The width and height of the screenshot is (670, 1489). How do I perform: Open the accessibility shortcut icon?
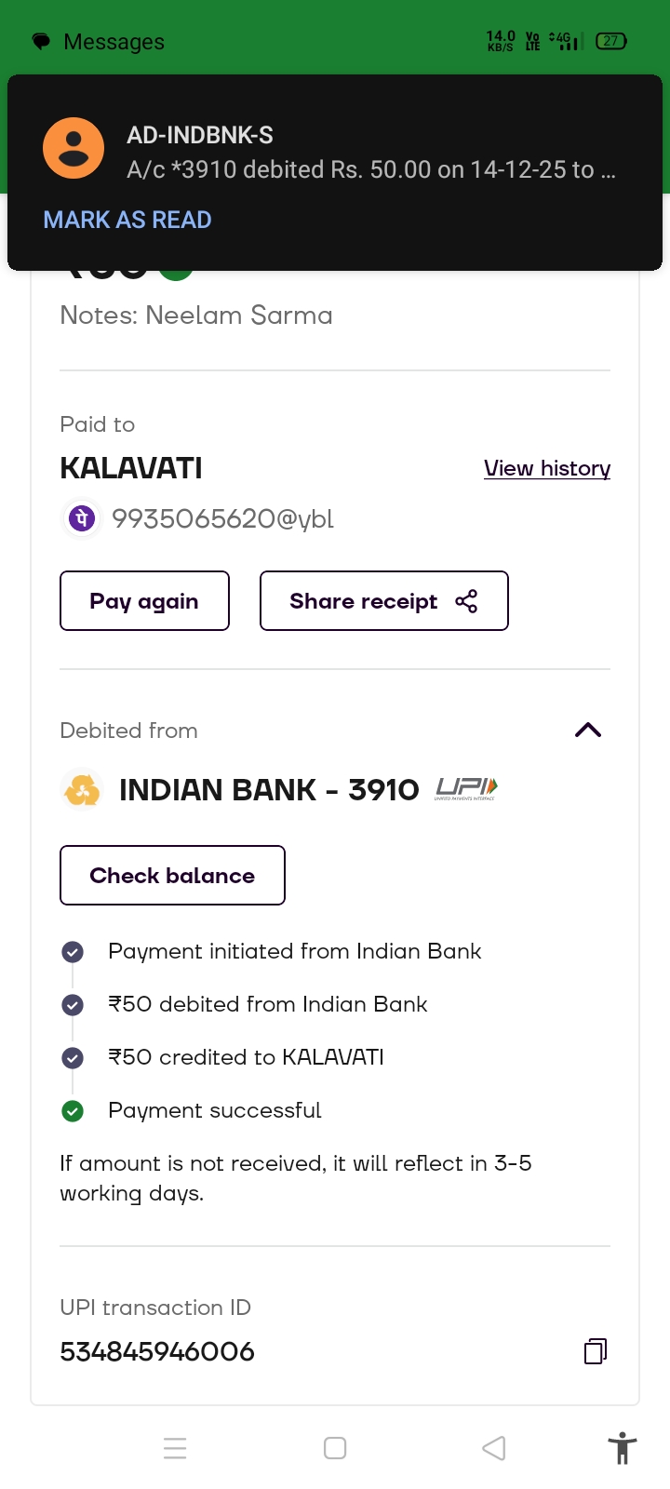coord(622,1448)
